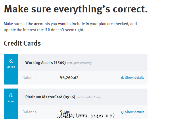Click the exclamation icon beside Working Assets
This screenshot has height=122, width=184.
(23, 63)
